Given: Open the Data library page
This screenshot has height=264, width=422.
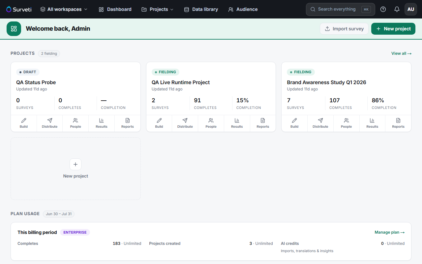Looking at the screenshot, I should (x=201, y=9).
